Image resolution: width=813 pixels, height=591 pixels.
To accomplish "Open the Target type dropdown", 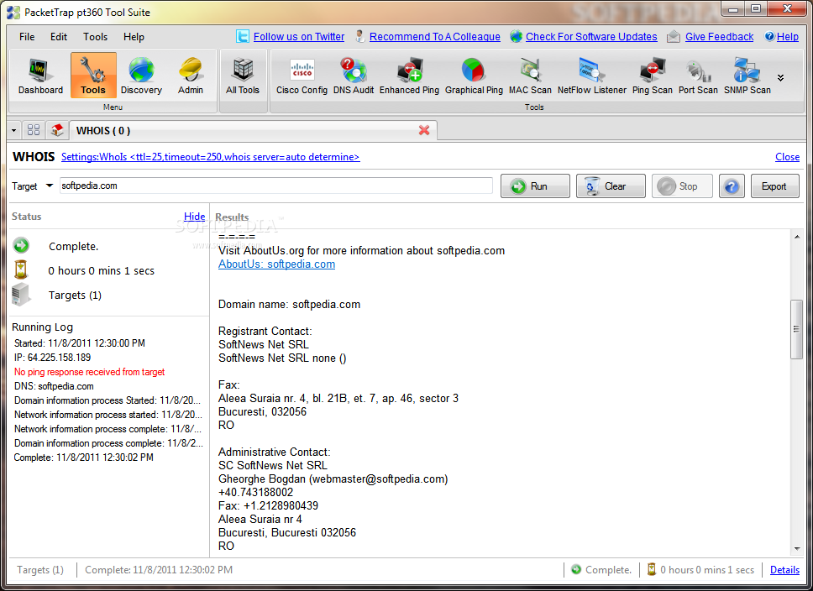I will pyautogui.click(x=50, y=186).
